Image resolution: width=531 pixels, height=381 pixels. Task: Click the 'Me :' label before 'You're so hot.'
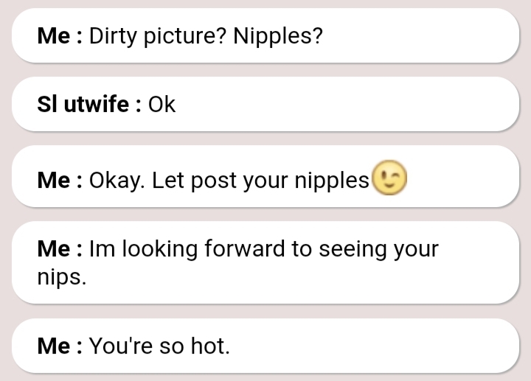pos(60,346)
